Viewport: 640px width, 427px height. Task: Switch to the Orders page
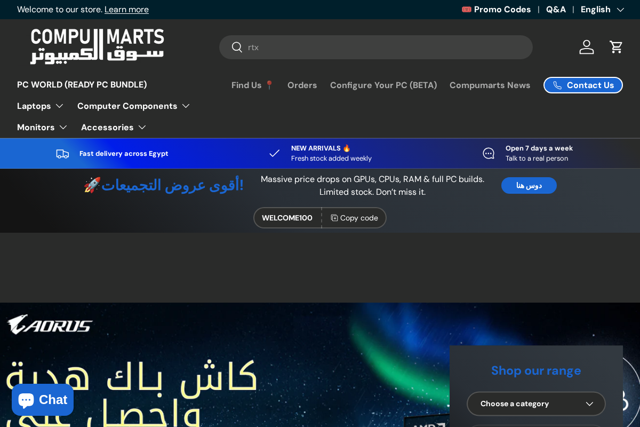click(x=302, y=85)
